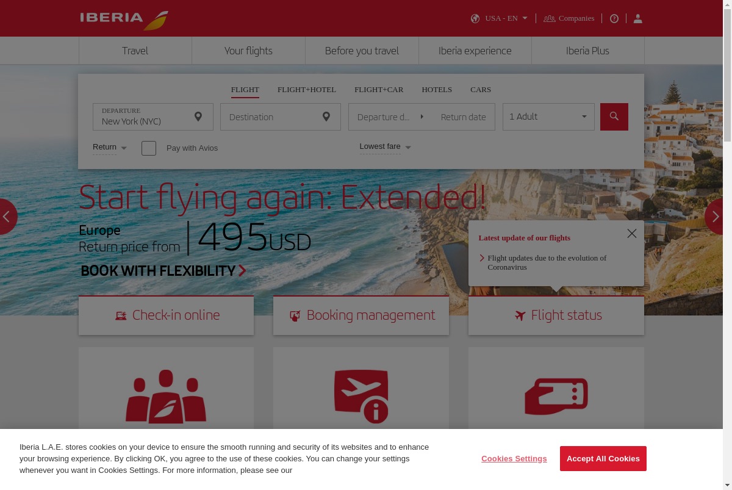Expand the Return trip type dropdown

(x=110, y=147)
